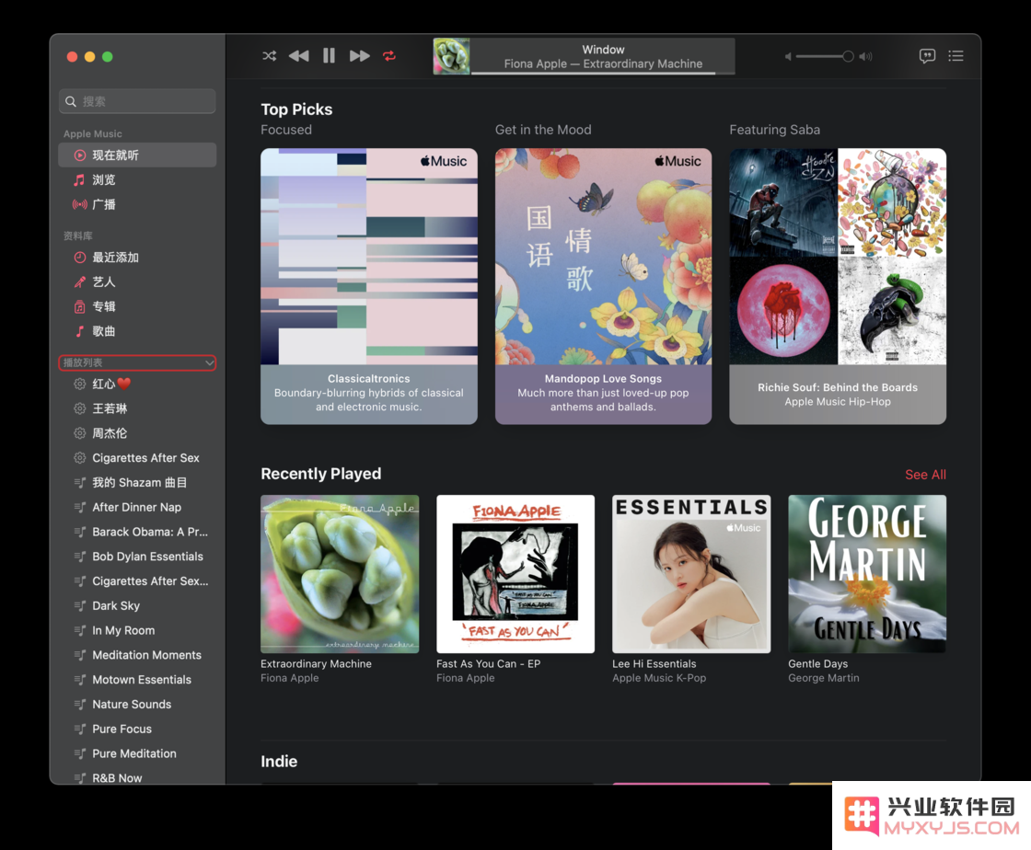Focus the 搜索 search field
1031x850 pixels.
tap(137, 101)
